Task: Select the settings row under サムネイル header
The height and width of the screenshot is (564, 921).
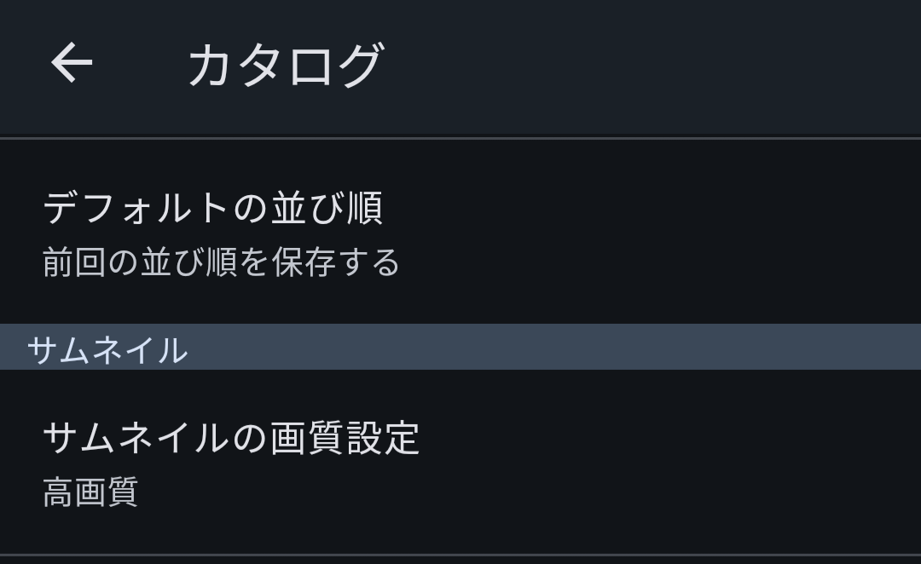Action: [x=460, y=462]
